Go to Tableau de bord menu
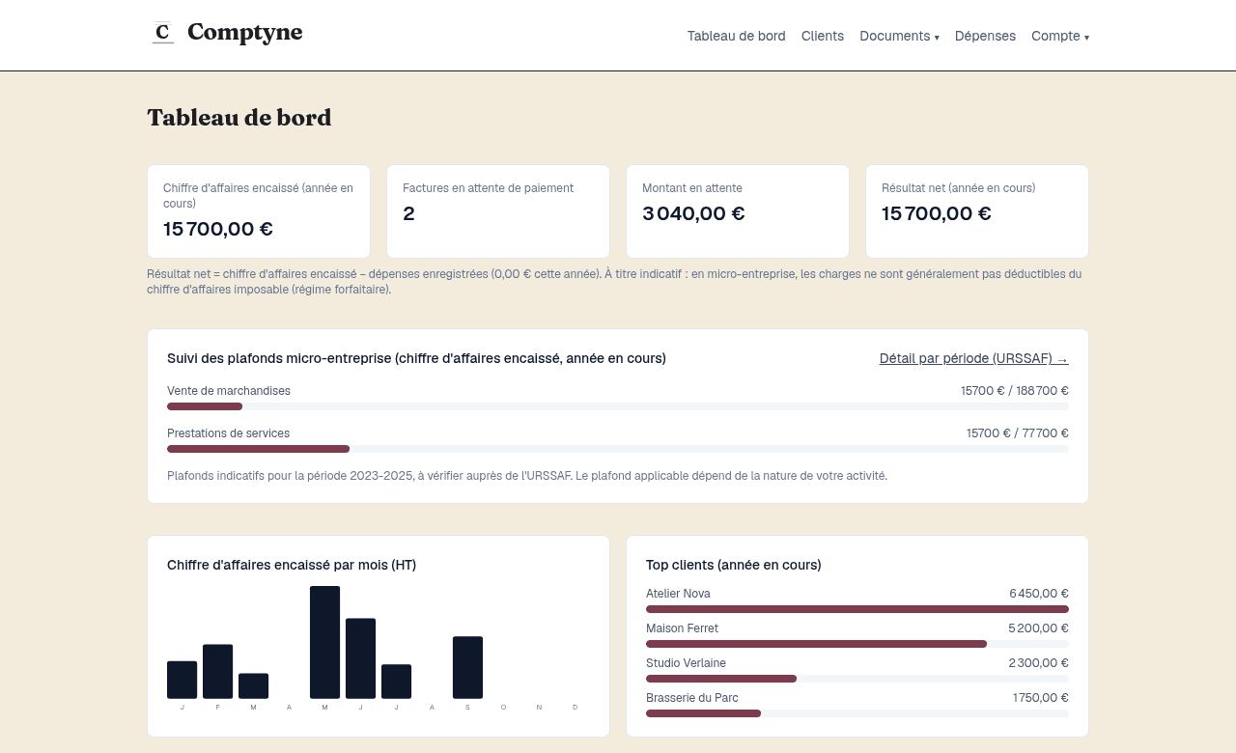 coord(737,36)
